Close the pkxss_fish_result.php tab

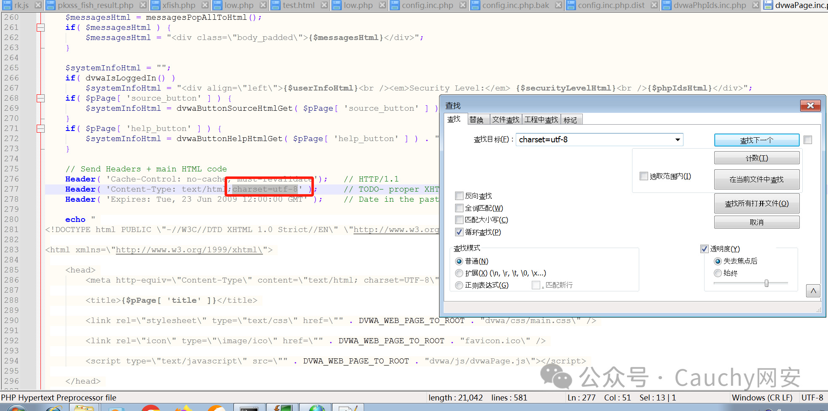pyautogui.click(x=143, y=5)
